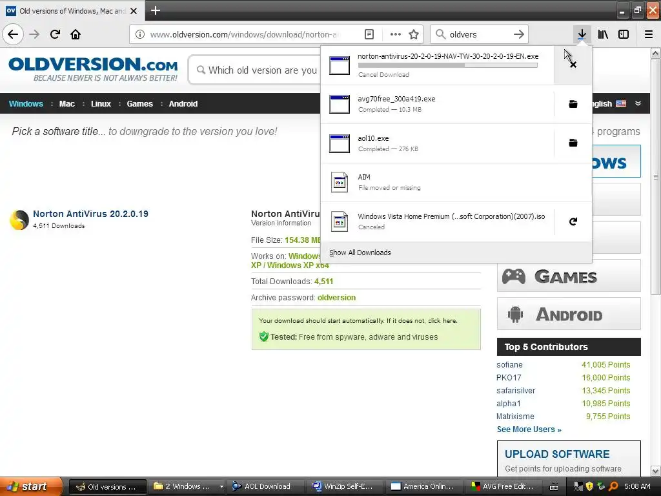Close the Old versions tab

[134, 11]
